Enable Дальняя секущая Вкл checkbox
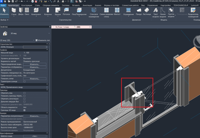 pyautogui.click(x=24, y=102)
